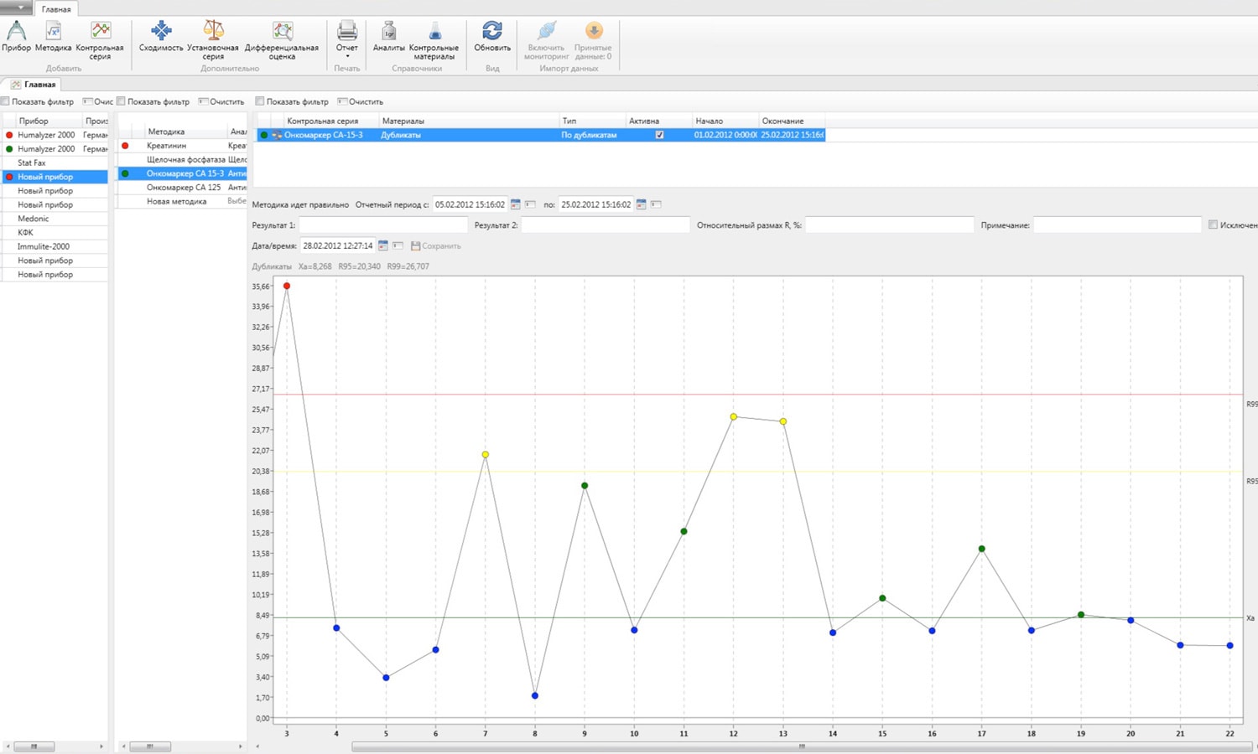Open the Аналиты reference list
The width and height of the screenshot is (1258, 754).
(389, 32)
